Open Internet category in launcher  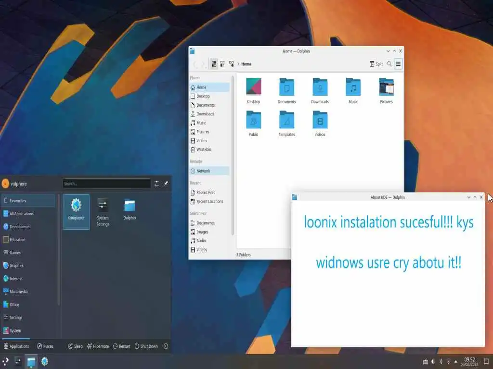28,279
